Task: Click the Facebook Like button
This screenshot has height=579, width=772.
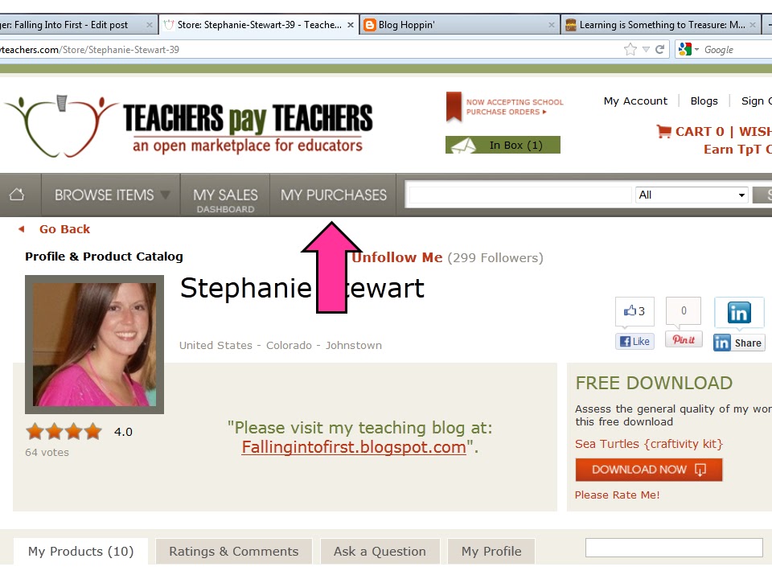Action: coord(634,341)
